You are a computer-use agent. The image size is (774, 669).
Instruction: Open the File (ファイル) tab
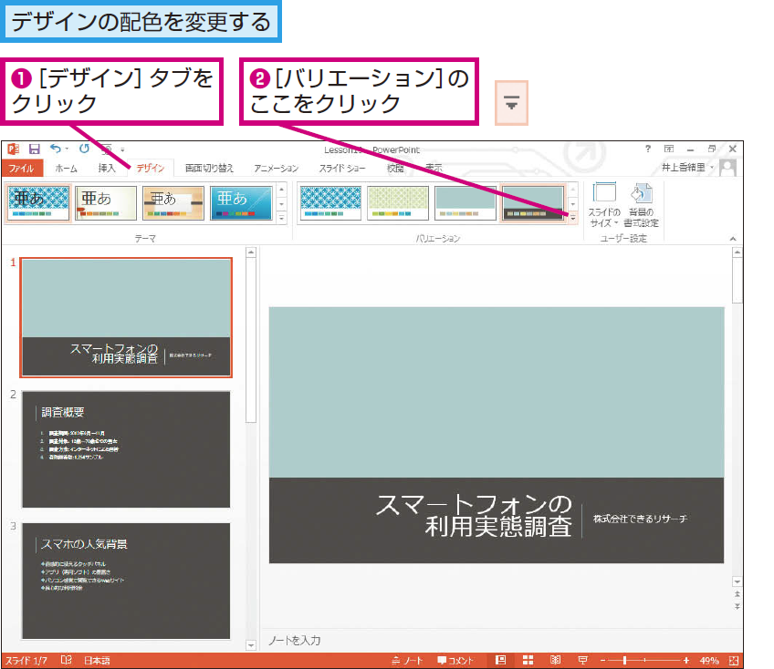click(21, 168)
